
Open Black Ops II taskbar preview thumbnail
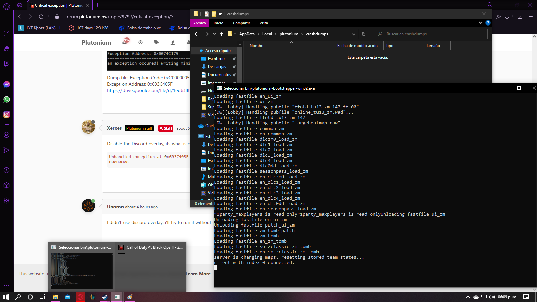[x=151, y=267]
